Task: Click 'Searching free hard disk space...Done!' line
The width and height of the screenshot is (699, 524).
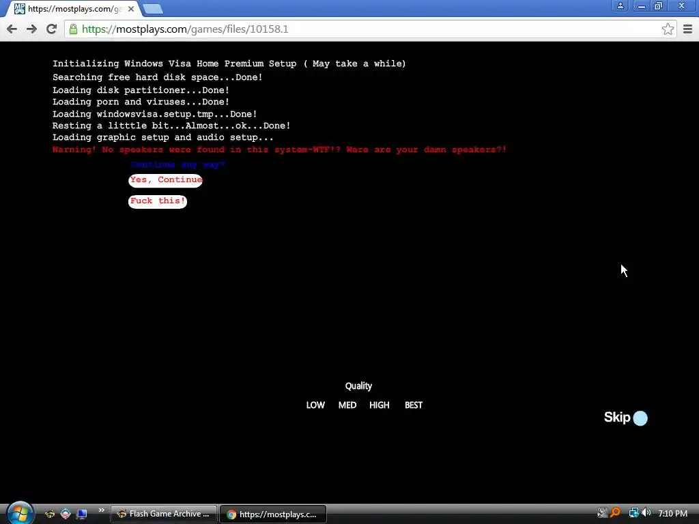Action: (158, 78)
